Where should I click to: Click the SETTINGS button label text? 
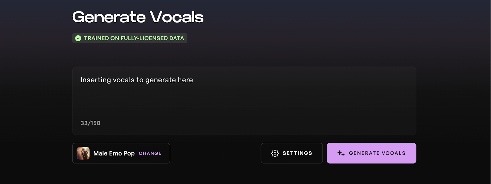(297, 153)
